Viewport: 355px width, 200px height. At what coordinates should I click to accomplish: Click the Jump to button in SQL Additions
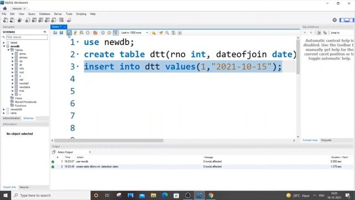tap(335, 33)
